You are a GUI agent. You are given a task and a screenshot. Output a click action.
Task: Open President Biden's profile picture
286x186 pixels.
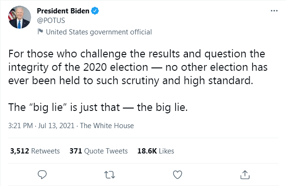click(x=20, y=17)
